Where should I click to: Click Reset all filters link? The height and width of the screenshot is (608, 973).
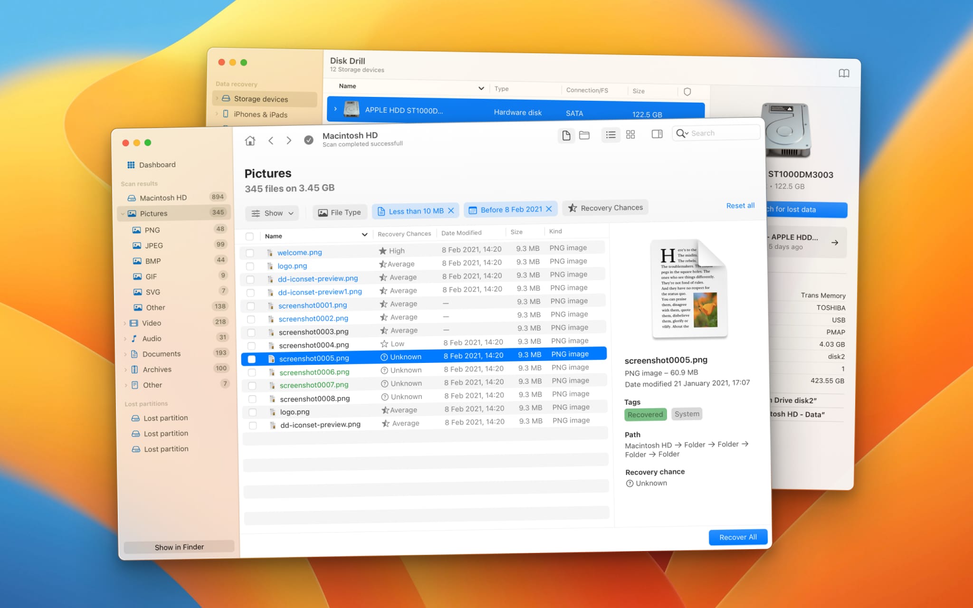740,206
